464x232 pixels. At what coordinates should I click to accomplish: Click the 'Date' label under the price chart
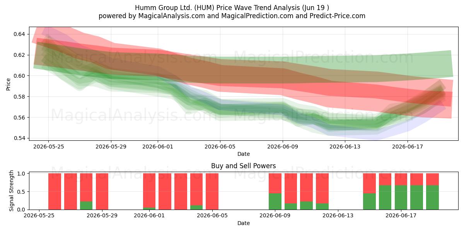(244, 154)
